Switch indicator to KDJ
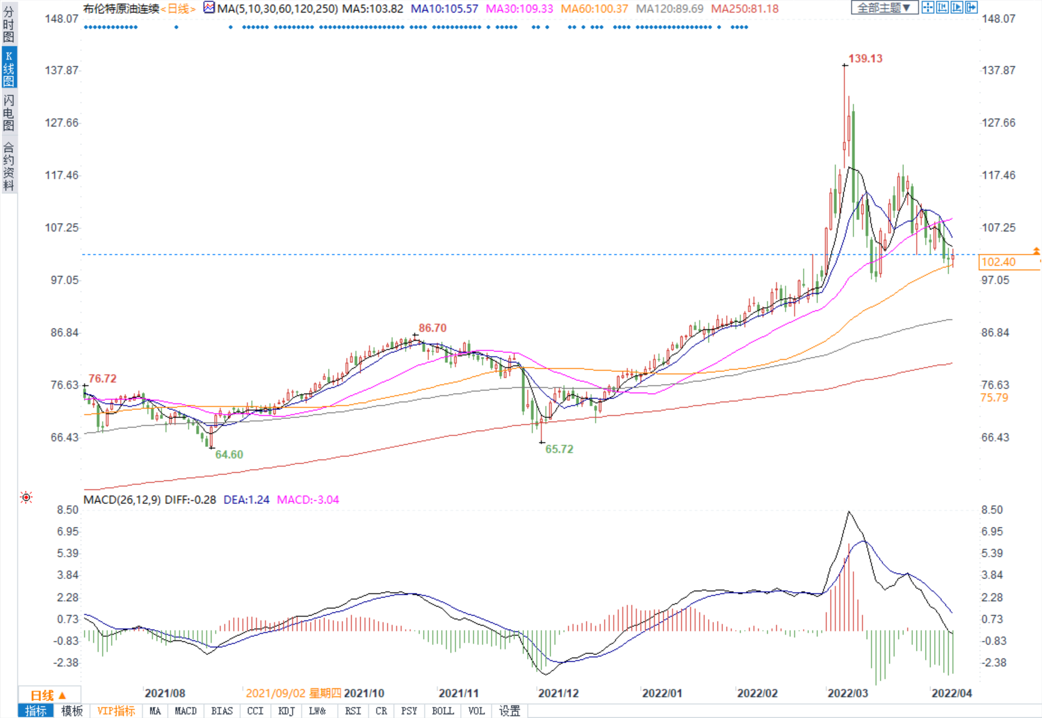The height and width of the screenshot is (718, 1042). 286,711
